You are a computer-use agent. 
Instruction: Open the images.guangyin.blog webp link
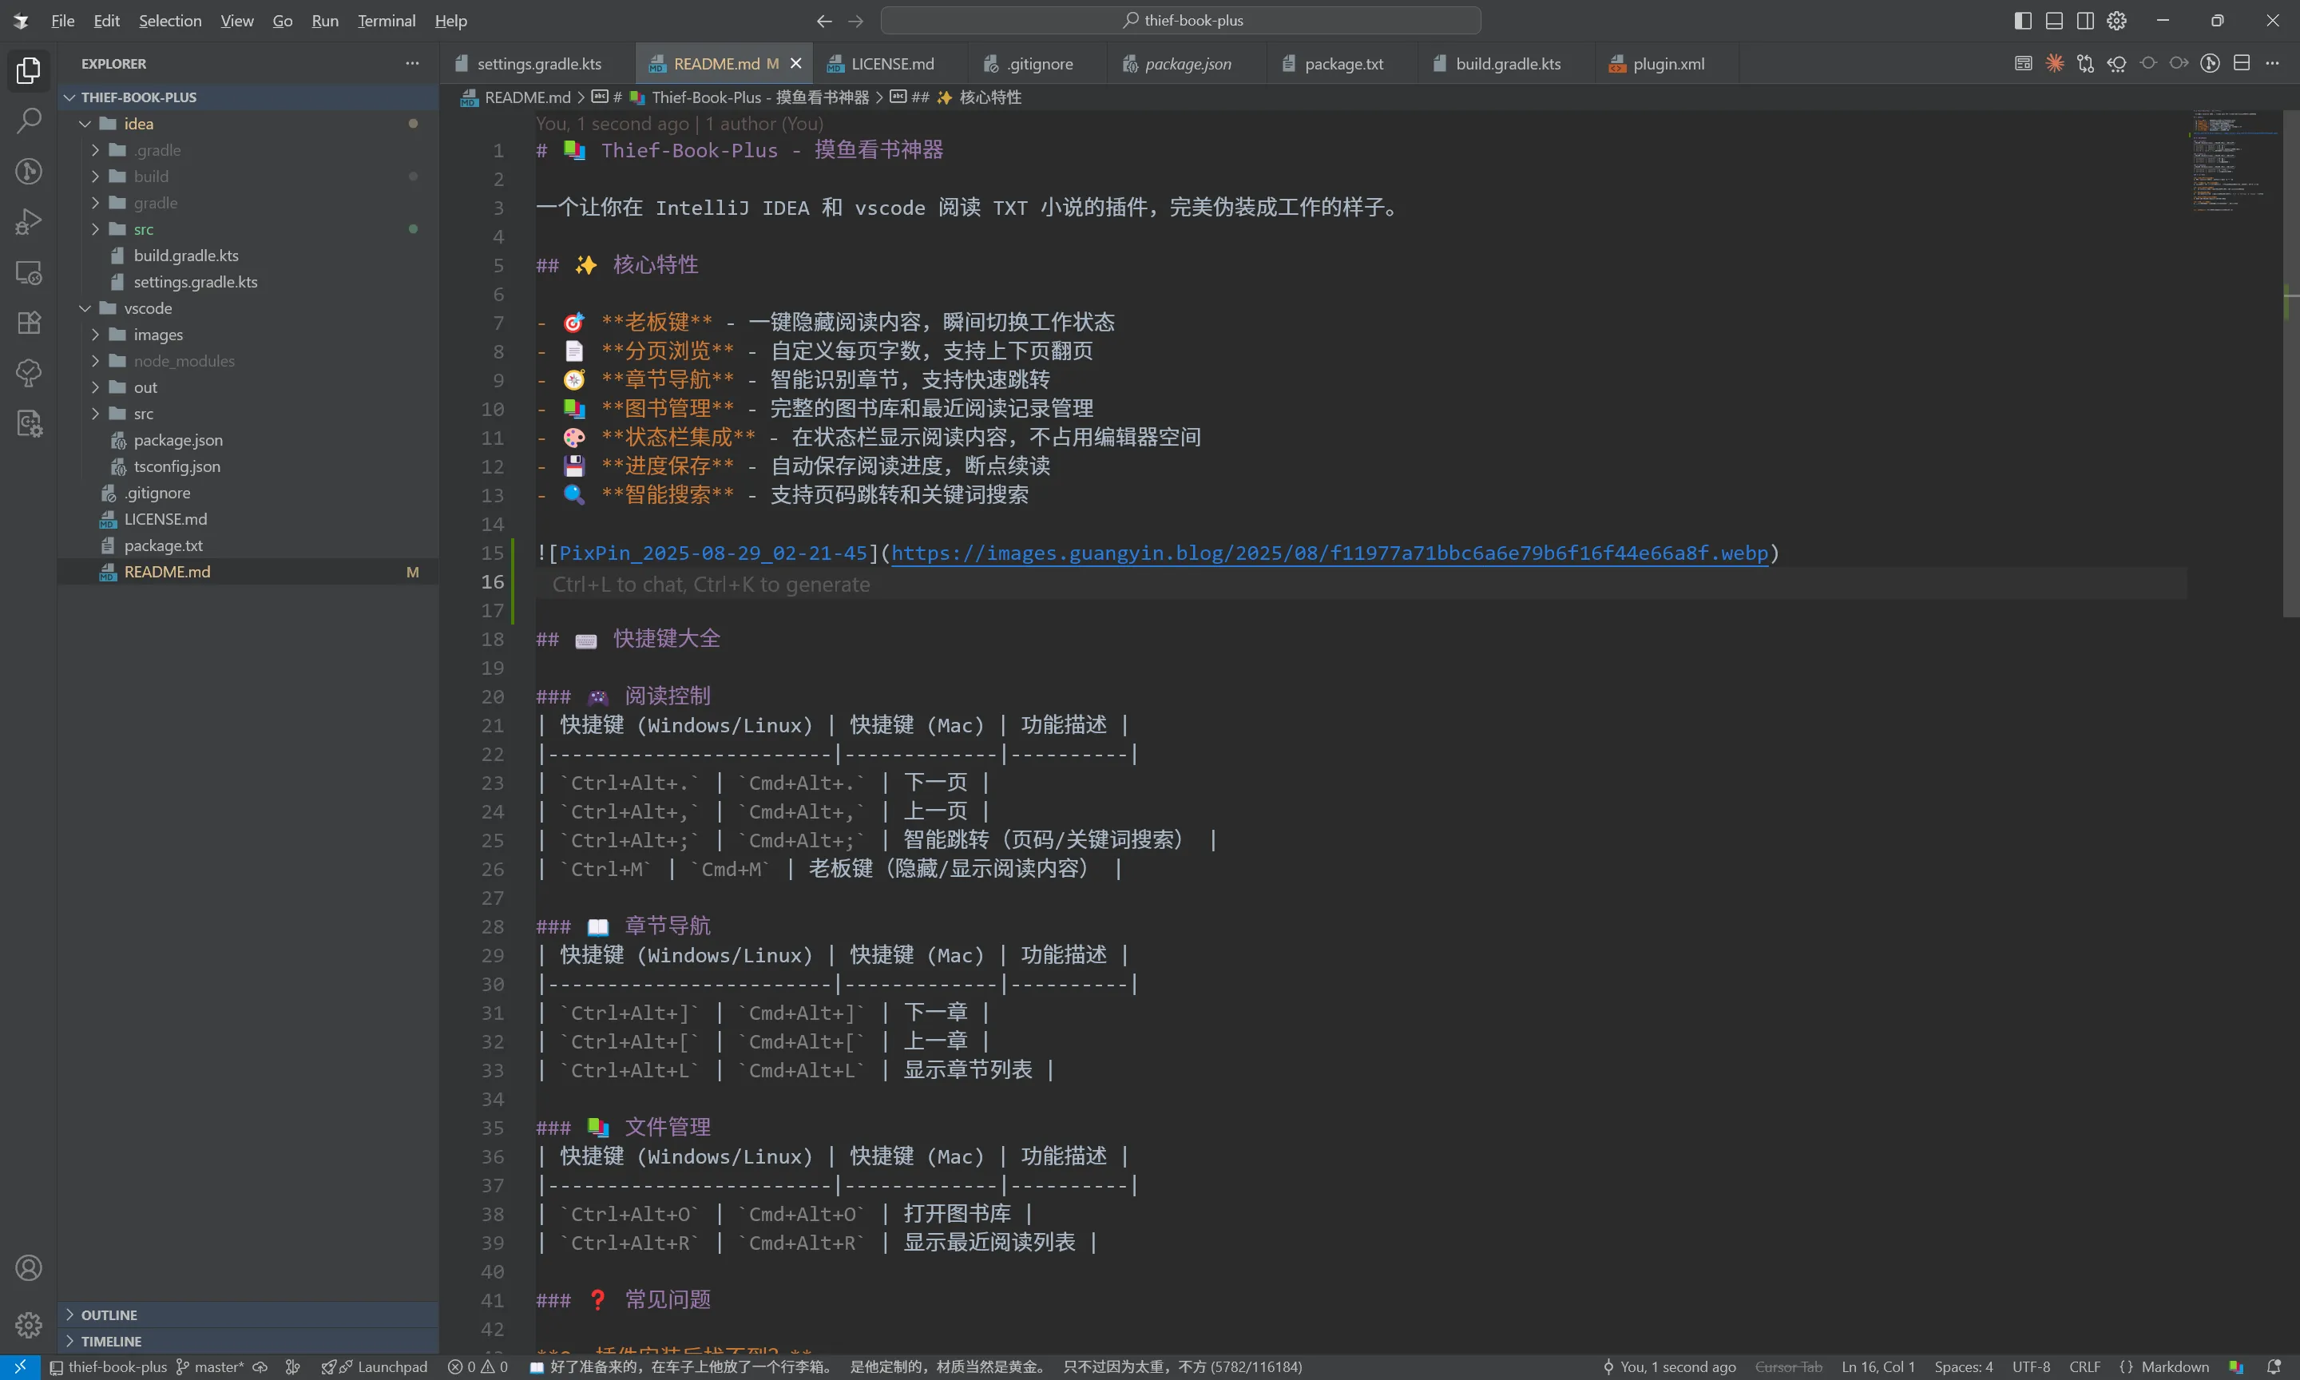click(x=1330, y=553)
